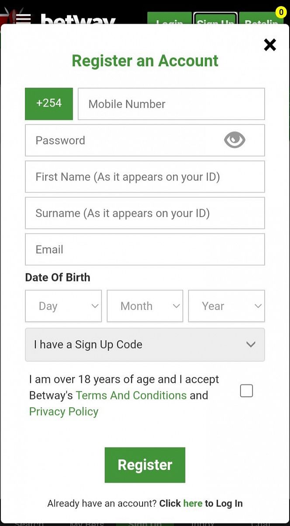290x526 pixels.
Task: Open the Privacy Policy link
Action: [x=64, y=412]
